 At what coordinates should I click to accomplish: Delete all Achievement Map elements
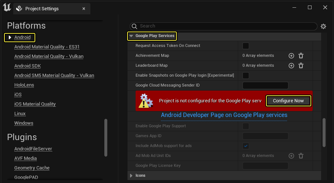pyautogui.click(x=301, y=56)
